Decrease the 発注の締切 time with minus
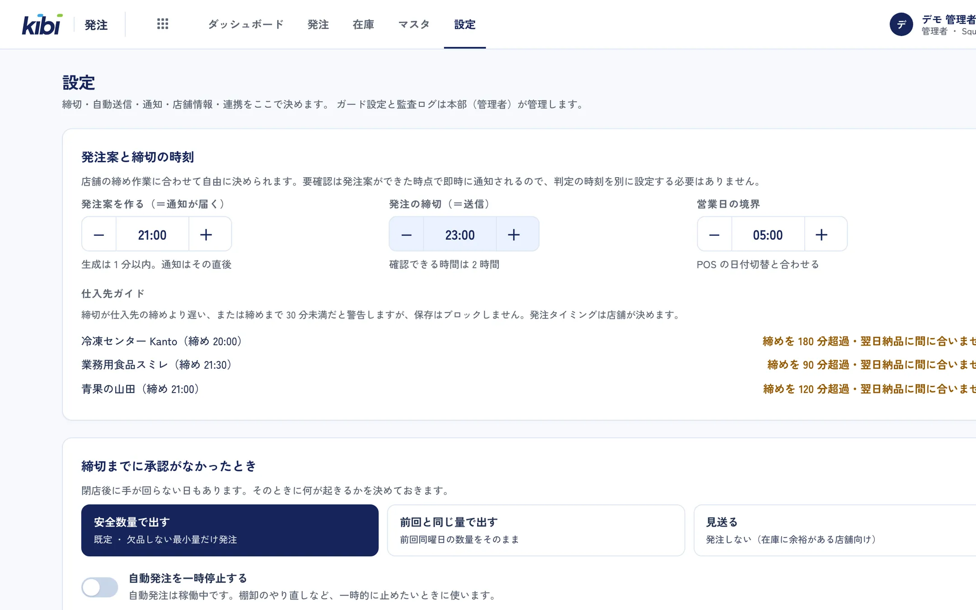 (x=406, y=234)
